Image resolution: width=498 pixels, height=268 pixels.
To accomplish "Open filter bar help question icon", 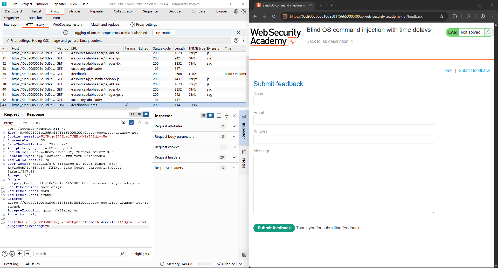I will 236,40.
